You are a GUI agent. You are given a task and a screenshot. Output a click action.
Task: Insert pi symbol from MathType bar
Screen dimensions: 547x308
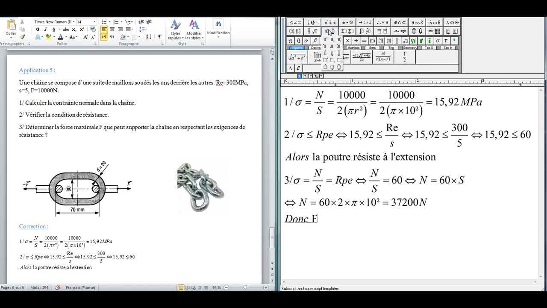tap(291, 41)
